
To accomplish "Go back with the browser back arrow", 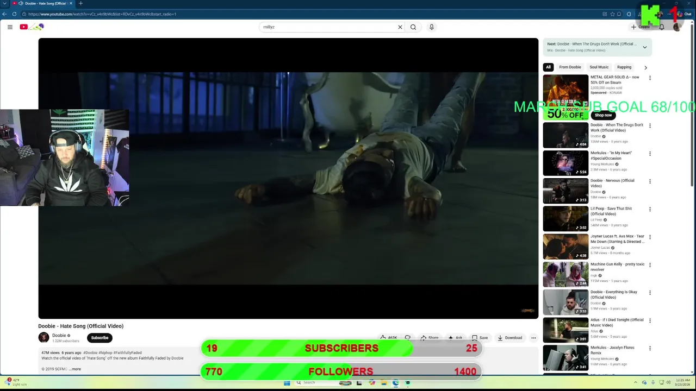I will pyautogui.click(x=5, y=14).
